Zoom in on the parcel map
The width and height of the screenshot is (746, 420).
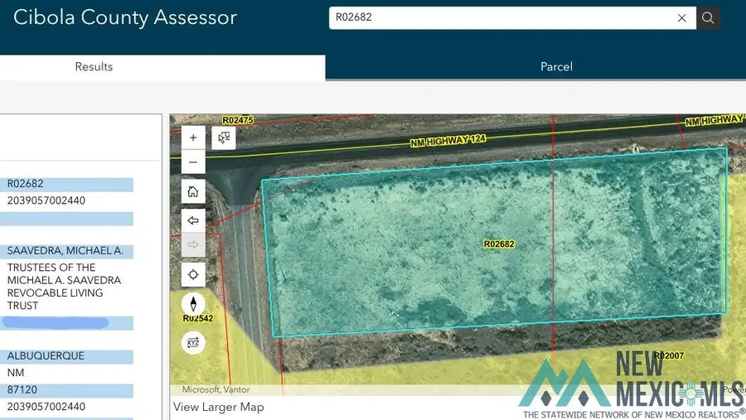pos(193,138)
